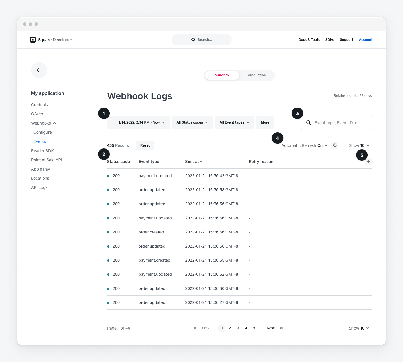Click the Reset button
The width and height of the screenshot is (403, 362).
tap(145, 145)
